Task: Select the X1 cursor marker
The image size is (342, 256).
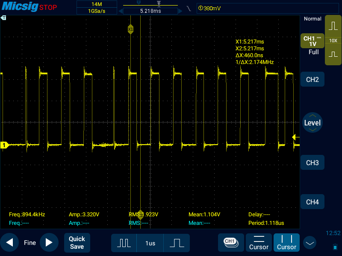Action: [130, 29]
